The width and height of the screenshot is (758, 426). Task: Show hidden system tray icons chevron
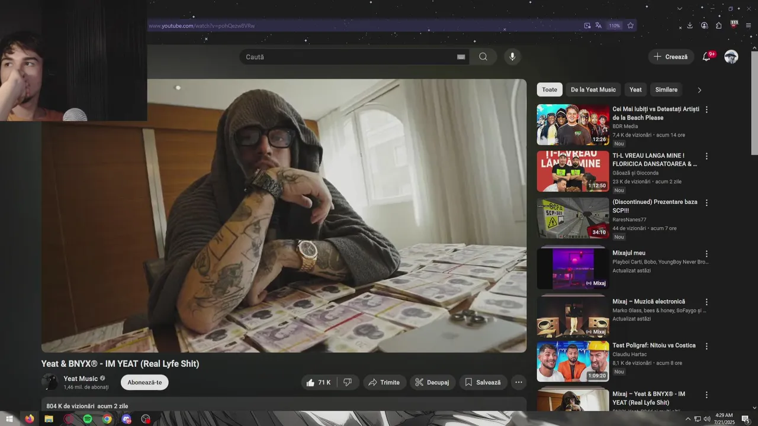688,419
